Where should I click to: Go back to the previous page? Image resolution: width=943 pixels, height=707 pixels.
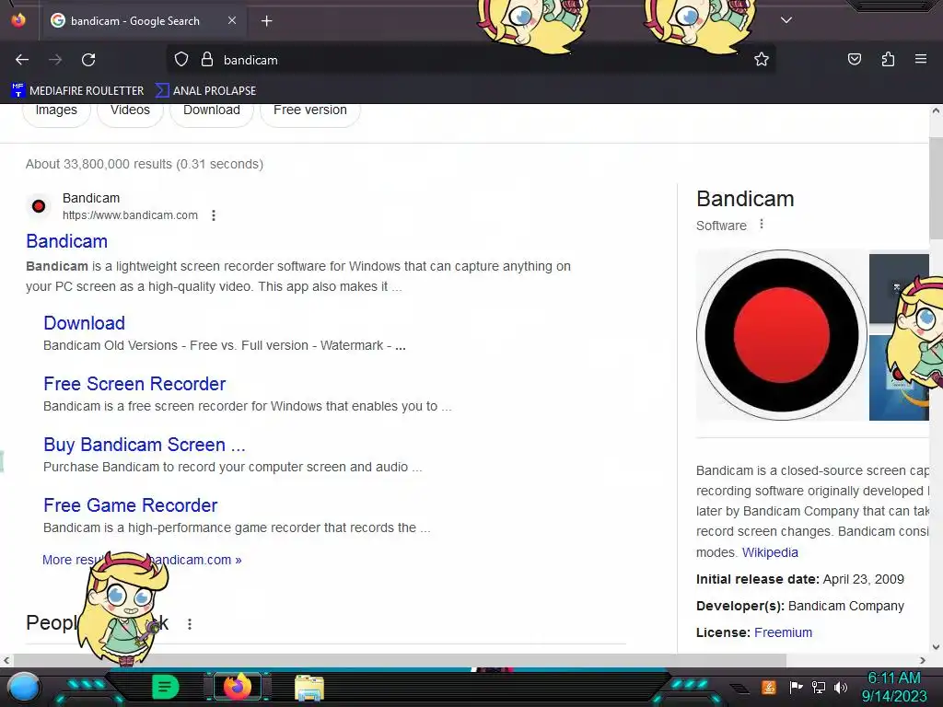(22, 60)
